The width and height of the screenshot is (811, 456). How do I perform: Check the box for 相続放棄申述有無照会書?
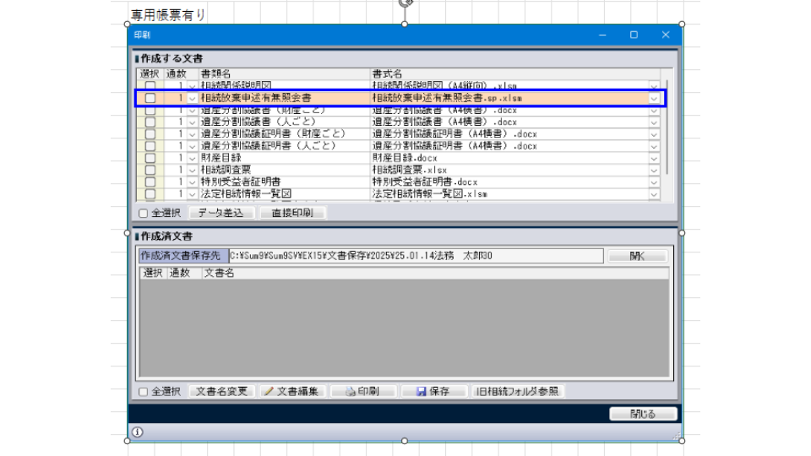[150, 98]
